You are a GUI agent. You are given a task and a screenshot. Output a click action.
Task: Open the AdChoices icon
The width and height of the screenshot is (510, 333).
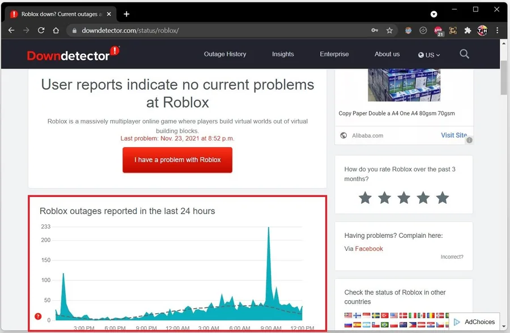(x=457, y=322)
